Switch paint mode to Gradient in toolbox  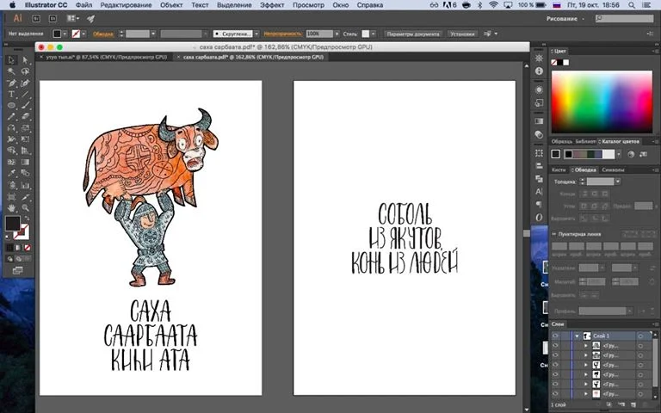pyautogui.click(x=19, y=248)
